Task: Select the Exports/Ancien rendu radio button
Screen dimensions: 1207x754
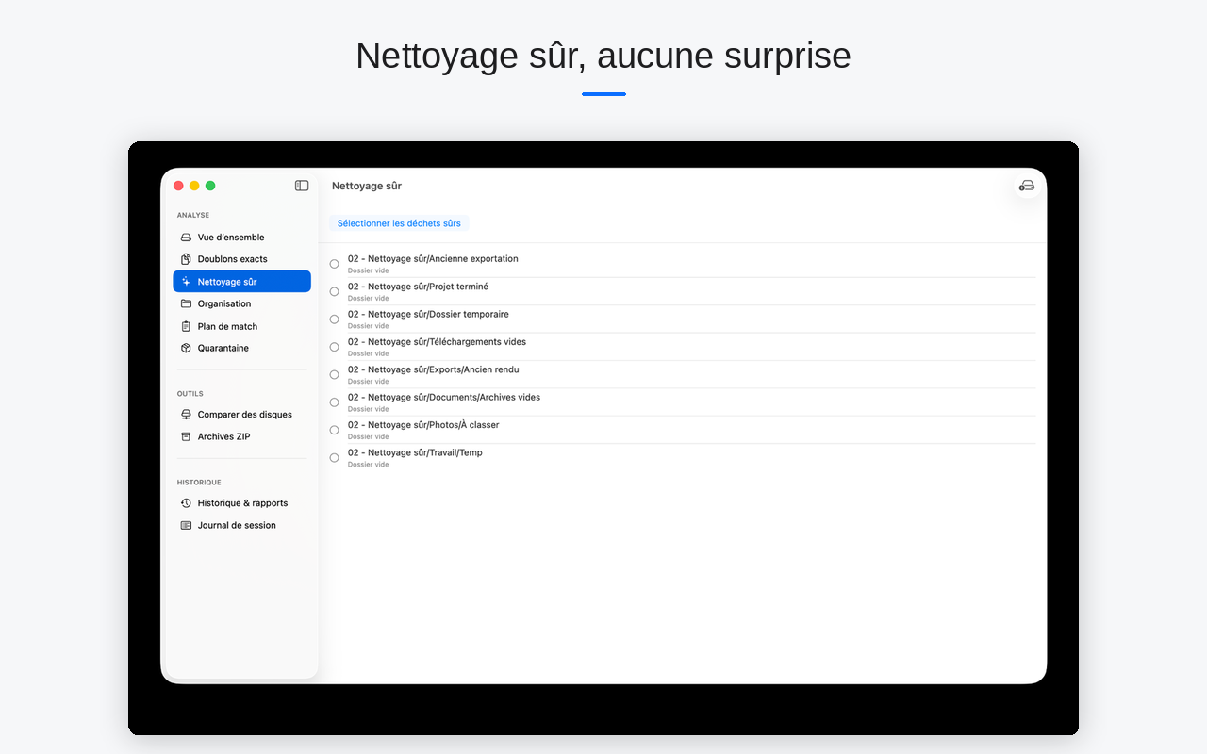Action: coord(334,374)
